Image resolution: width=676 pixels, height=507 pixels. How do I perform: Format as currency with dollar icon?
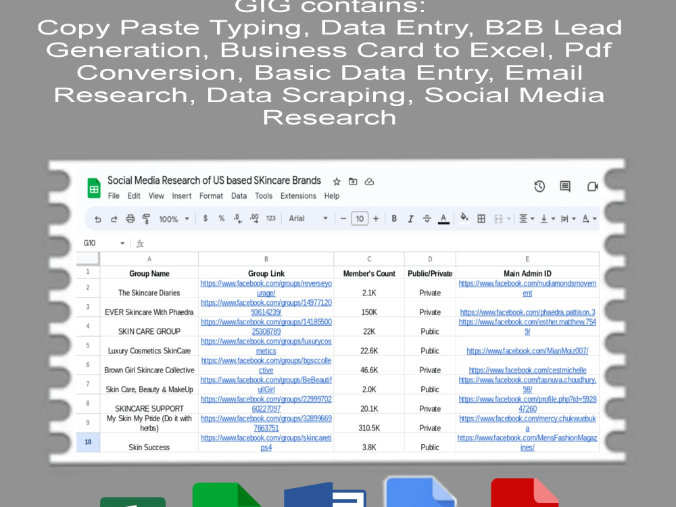206,218
